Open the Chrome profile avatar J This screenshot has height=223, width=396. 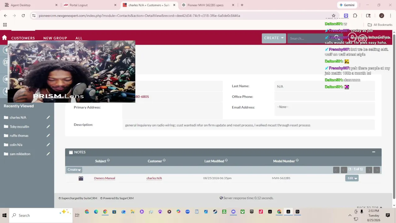coord(381,15)
